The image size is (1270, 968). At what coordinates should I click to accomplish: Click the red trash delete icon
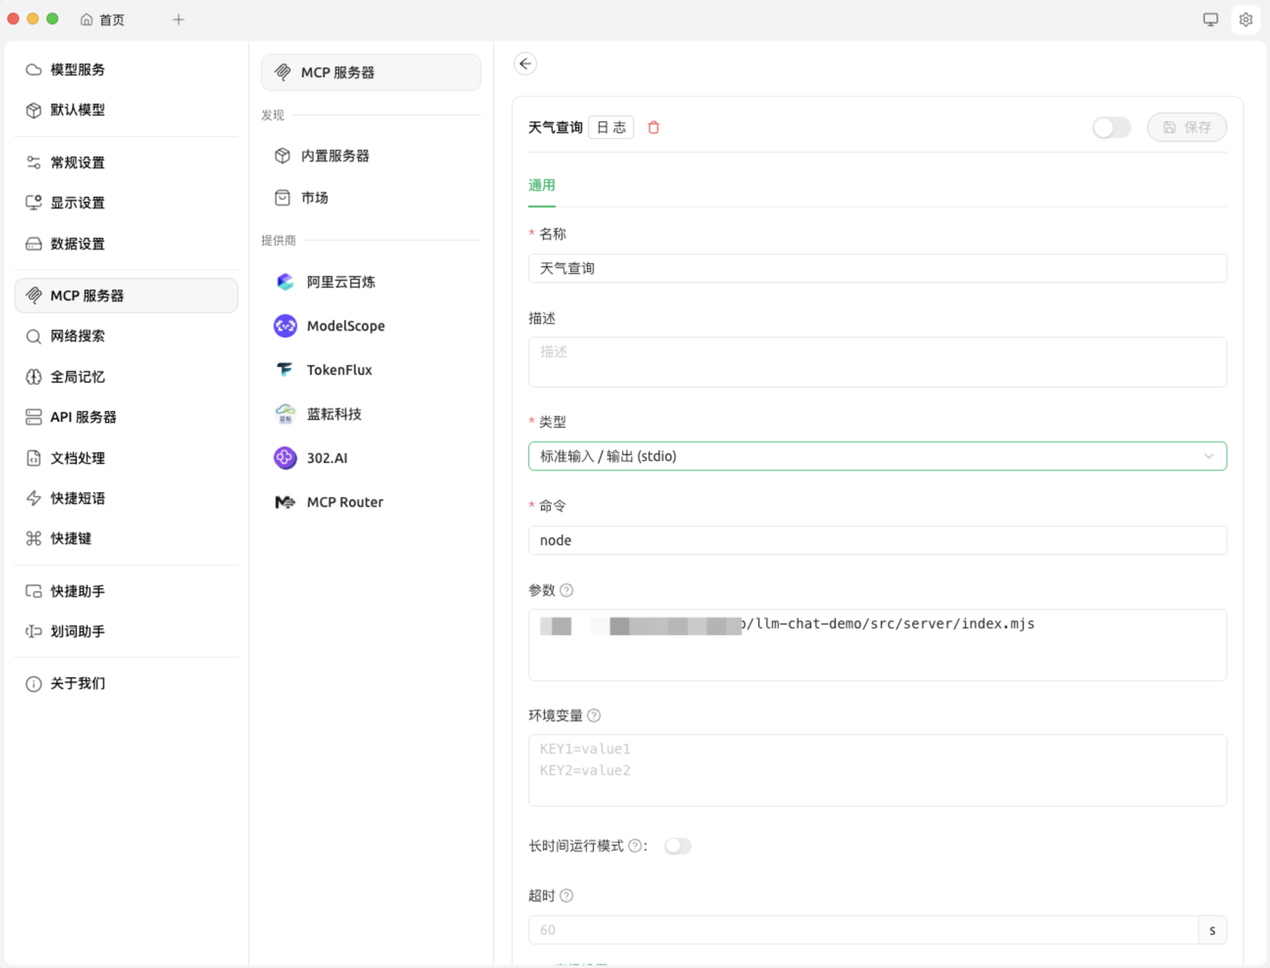(x=653, y=127)
